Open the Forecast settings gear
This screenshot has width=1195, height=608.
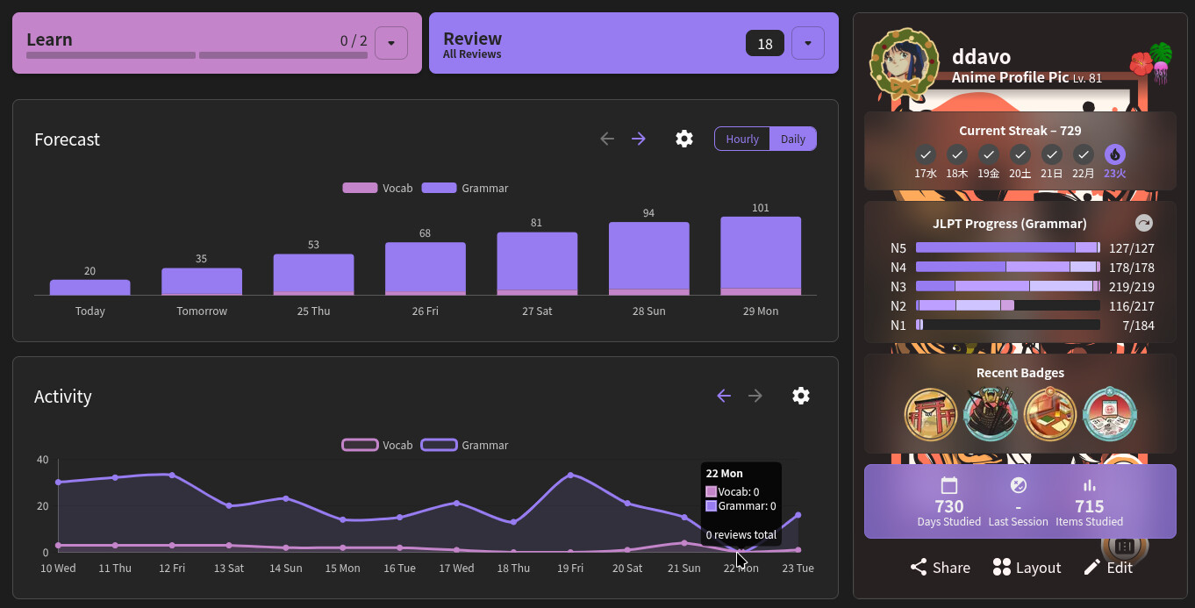coord(684,139)
